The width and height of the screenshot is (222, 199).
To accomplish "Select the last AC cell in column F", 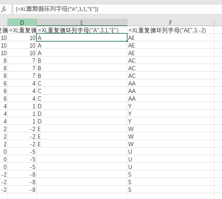I will pos(170,76).
